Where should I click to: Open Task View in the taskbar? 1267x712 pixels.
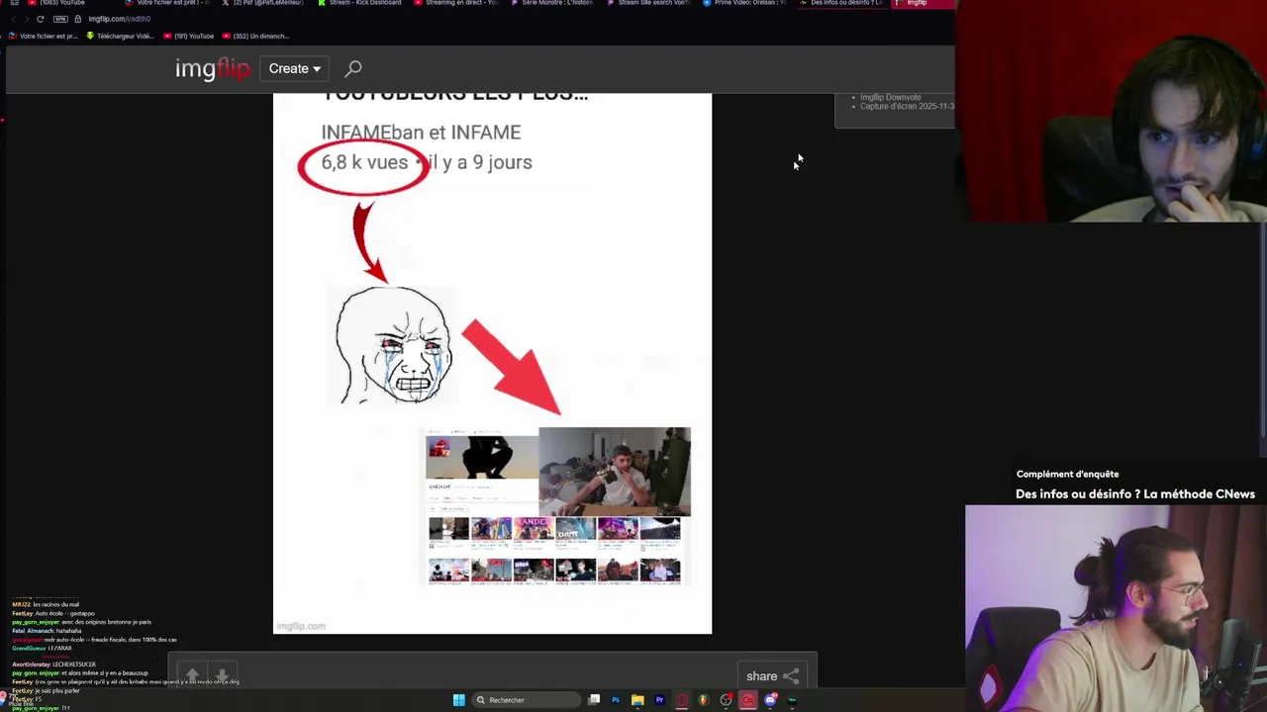[594, 700]
